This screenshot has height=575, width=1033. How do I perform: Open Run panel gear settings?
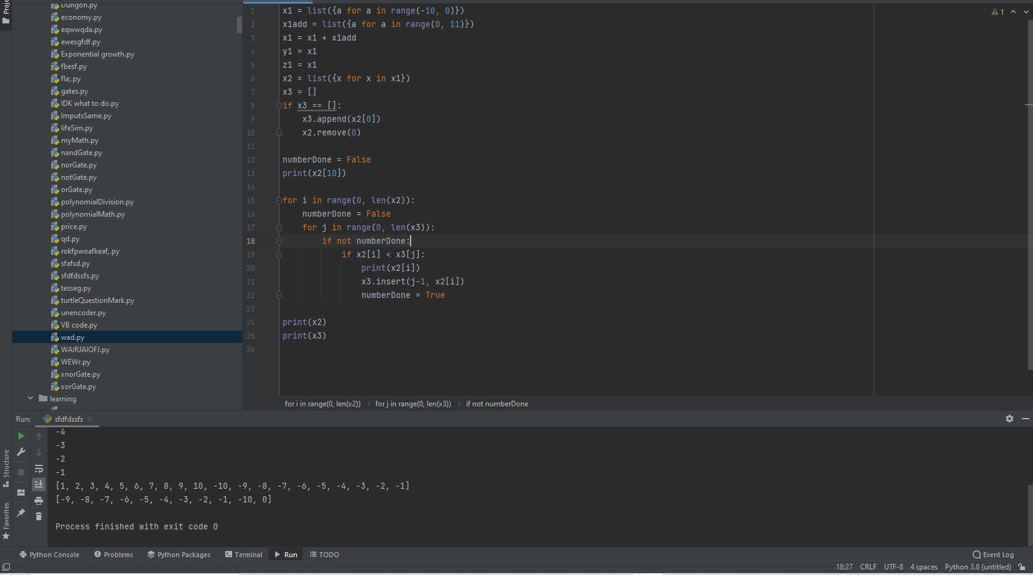(x=1009, y=419)
